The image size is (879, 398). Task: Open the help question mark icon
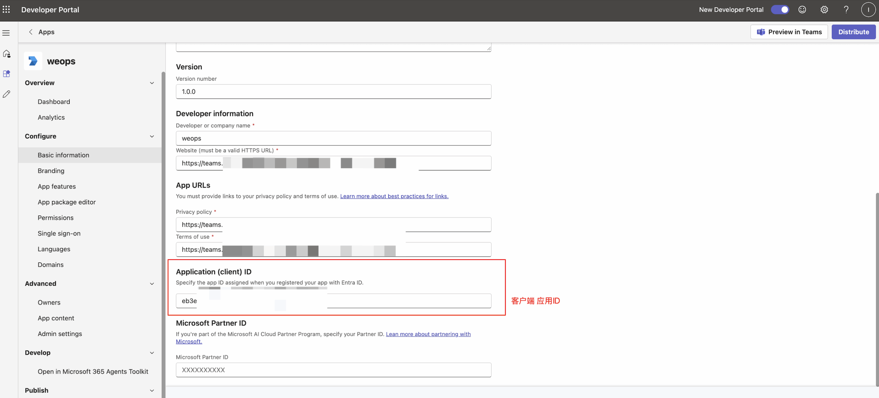click(x=846, y=10)
